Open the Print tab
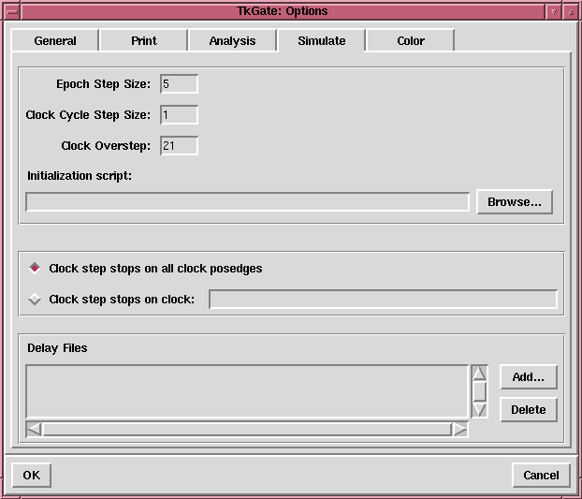 tap(143, 41)
